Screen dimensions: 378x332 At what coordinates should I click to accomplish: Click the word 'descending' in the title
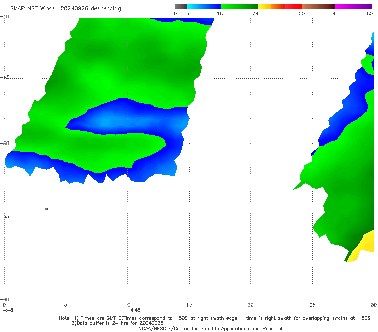click(106, 9)
